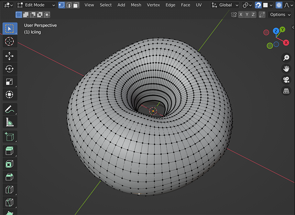This screenshot has height=215, width=295.
Task: Enable X axis mirror toggle
Action: [x=241, y=15]
